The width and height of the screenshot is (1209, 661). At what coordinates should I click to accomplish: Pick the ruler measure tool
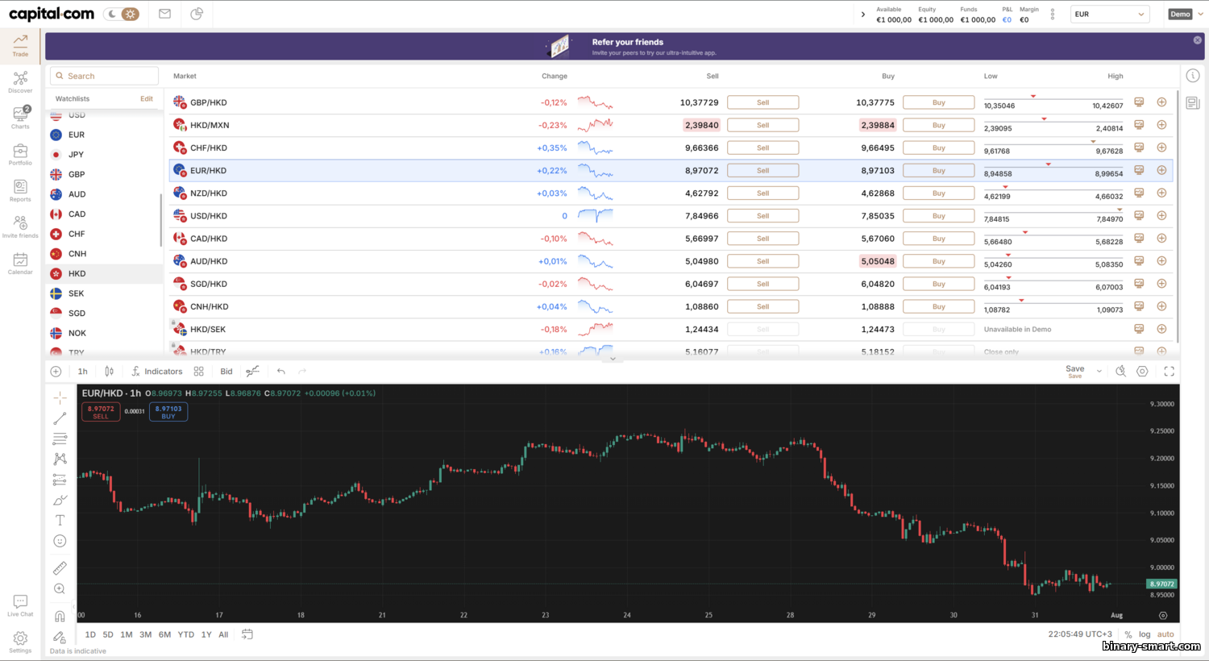(60, 568)
